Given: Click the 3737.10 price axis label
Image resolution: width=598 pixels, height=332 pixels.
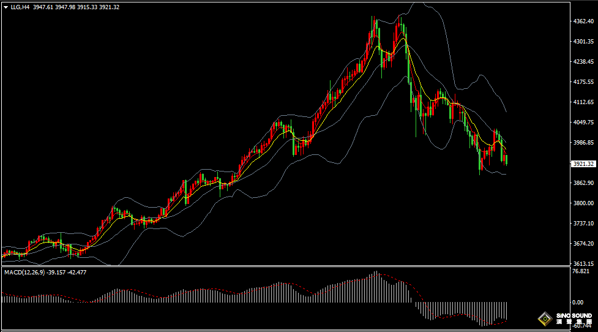Looking at the screenshot, I should coord(583,224).
